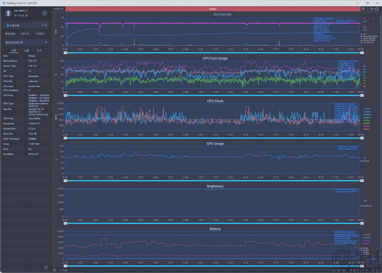Toggle the Stutter legend entry

pyautogui.click(x=368, y=40)
